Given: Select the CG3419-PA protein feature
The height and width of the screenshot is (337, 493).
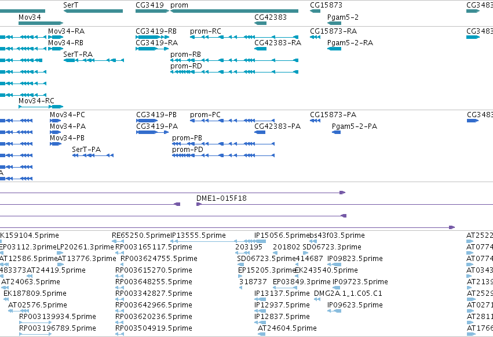Looking at the screenshot, I should (x=152, y=132).
